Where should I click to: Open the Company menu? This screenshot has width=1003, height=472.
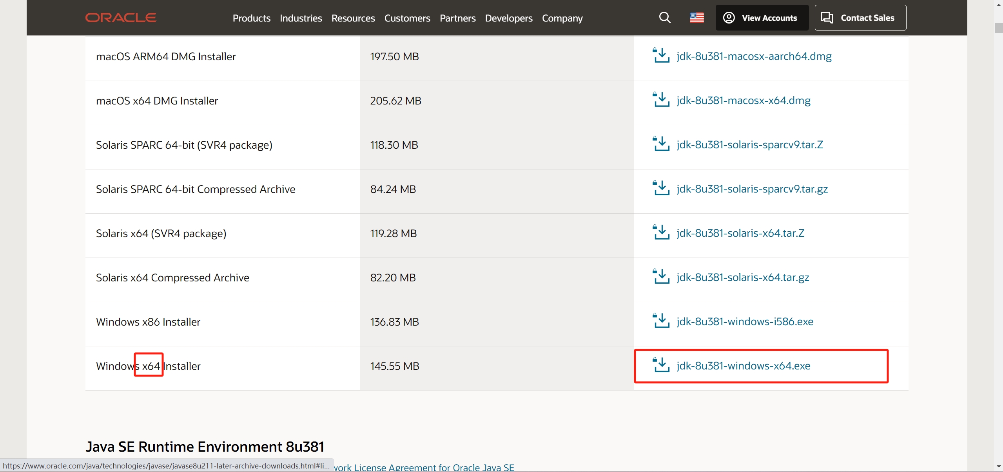coord(562,18)
